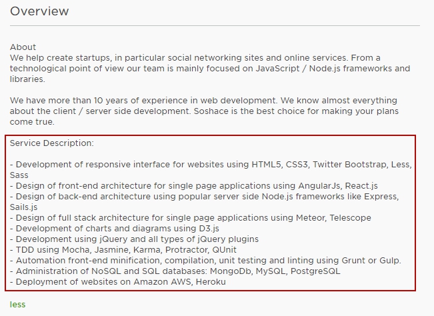
Task: Click the text come true.
Action: click(x=32, y=122)
